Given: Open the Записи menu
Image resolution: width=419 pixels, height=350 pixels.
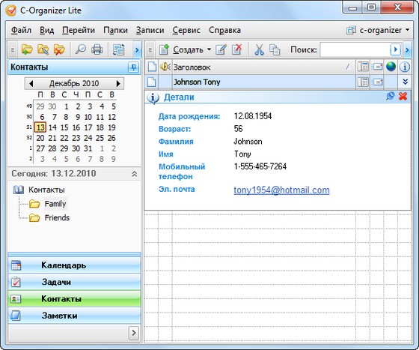Looking at the screenshot, I should coord(150,30).
